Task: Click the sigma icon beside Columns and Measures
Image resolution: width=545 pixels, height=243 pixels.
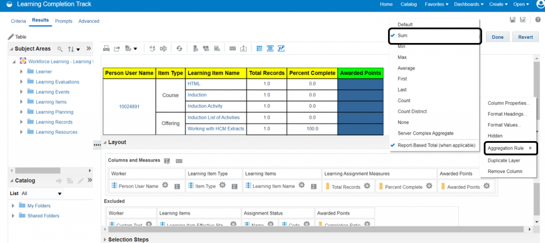Action: pyautogui.click(x=167, y=161)
